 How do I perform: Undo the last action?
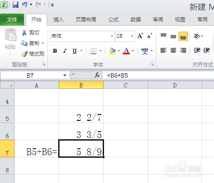point(25,5)
